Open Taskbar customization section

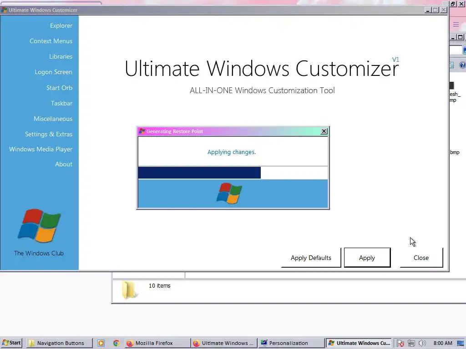[61, 103]
